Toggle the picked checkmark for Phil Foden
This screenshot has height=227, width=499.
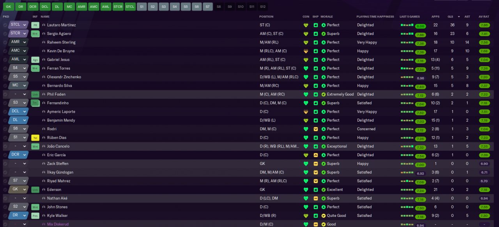pos(5,94)
